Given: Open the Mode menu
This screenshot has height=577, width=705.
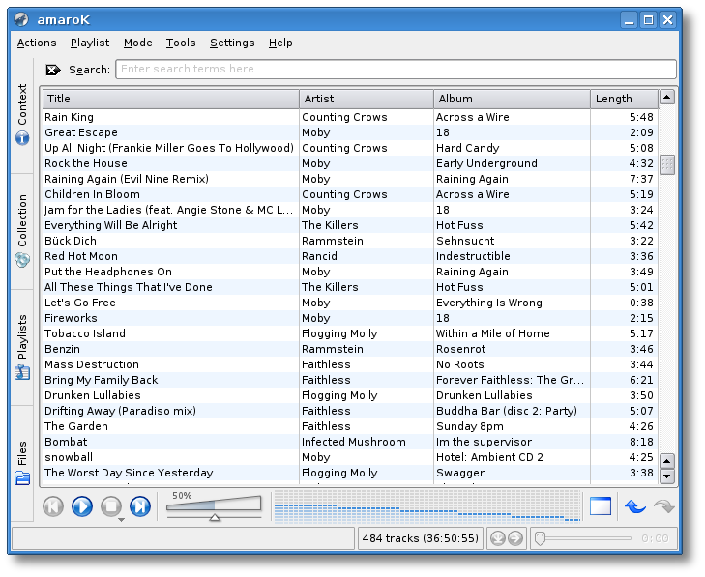Looking at the screenshot, I should [x=138, y=43].
